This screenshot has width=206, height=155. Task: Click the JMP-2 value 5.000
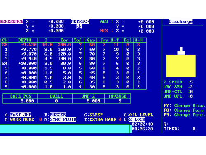[94, 101]
